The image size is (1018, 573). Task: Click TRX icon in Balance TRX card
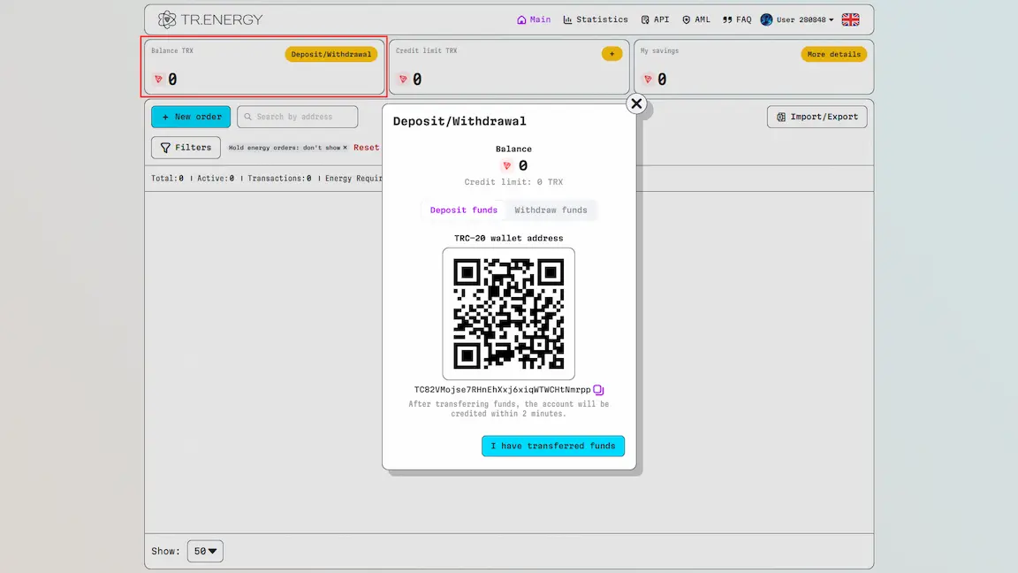[x=158, y=80]
